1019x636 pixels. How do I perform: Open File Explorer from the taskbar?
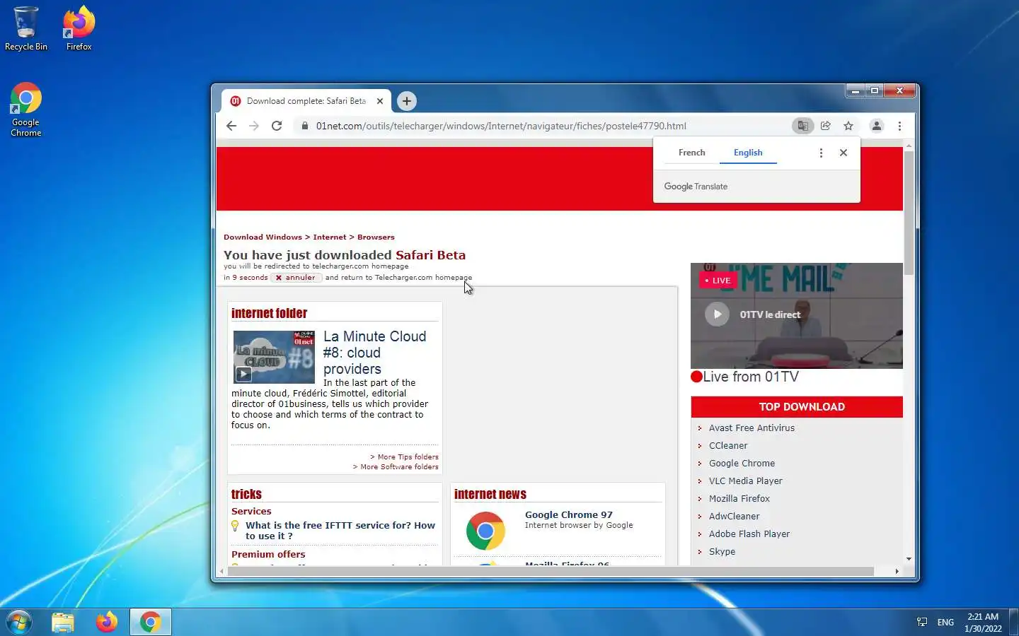63,622
